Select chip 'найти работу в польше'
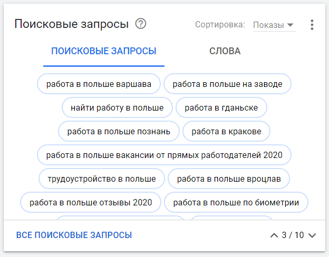 pyautogui.click(x=117, y=107)
